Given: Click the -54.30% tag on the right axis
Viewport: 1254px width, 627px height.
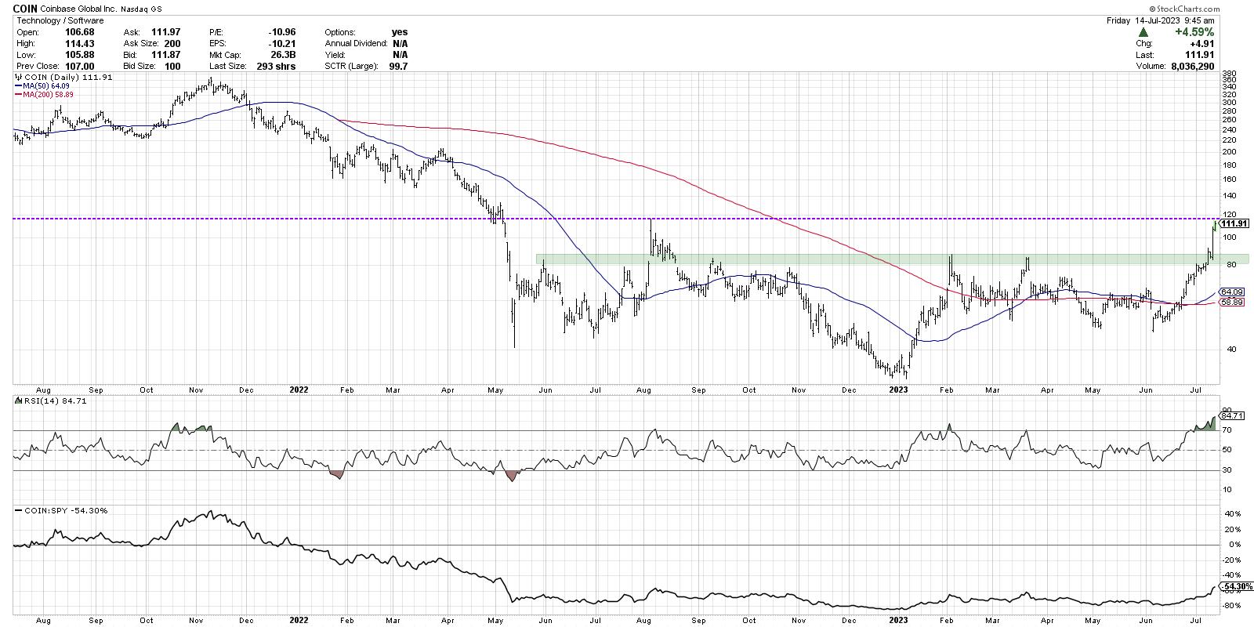Looking at the screenshot, I should pos(1234,585).
